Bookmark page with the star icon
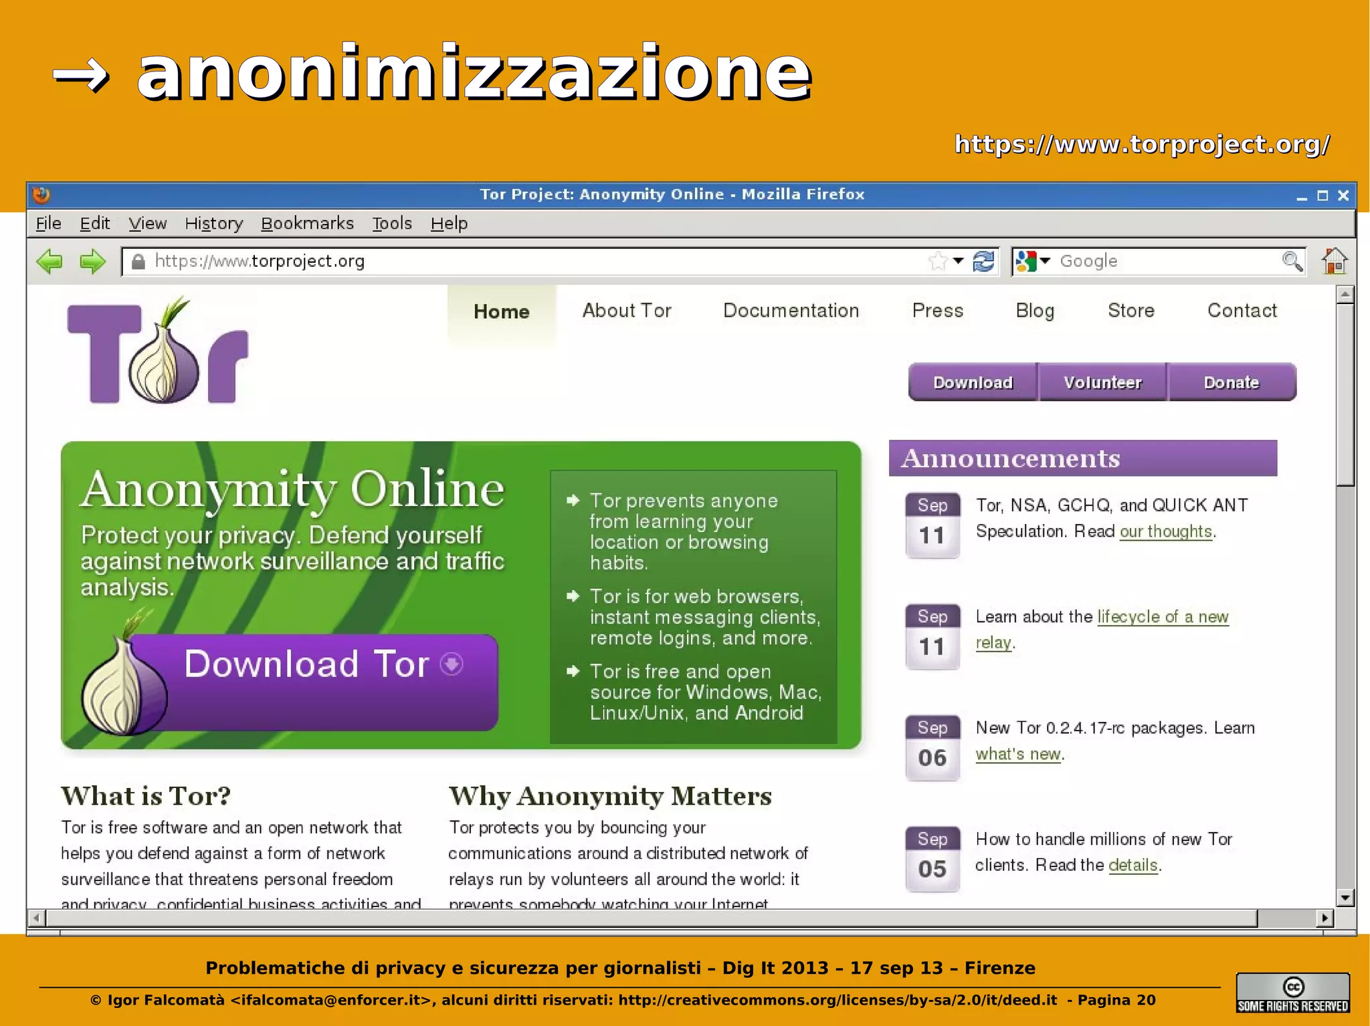 (938, 261)
